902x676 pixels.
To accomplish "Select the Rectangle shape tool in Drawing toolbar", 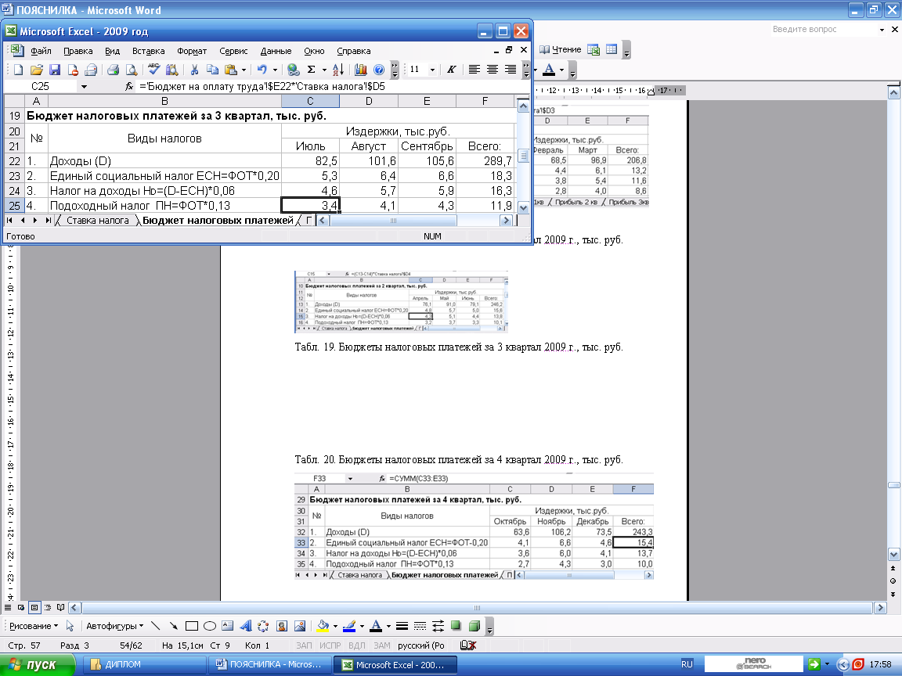I will pyautogui.click(x=192, y=626).
